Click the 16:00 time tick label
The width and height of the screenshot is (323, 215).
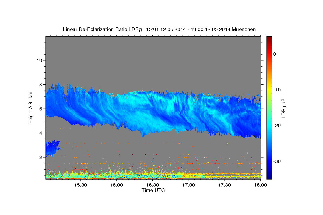click(x=117, y=185)
